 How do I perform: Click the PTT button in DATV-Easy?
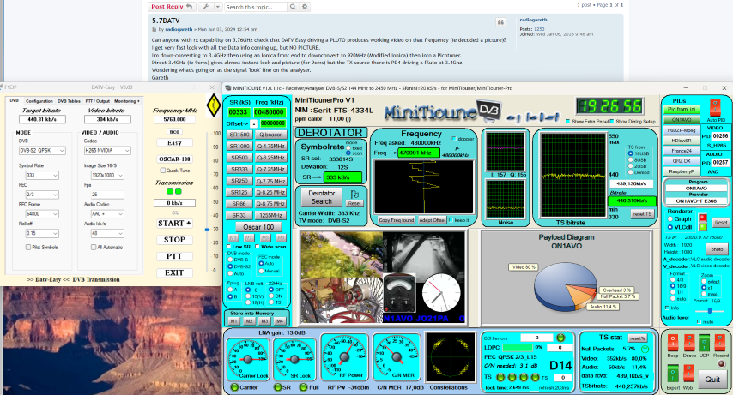(174, 256)
